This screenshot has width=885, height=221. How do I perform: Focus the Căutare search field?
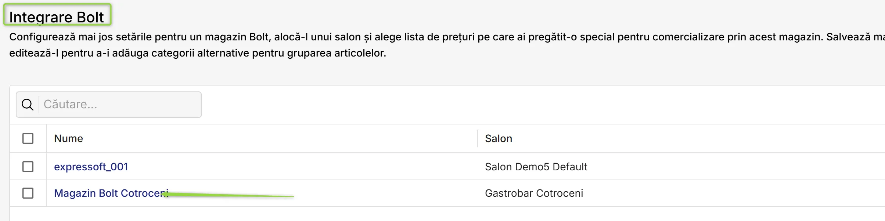coord(120,105)
